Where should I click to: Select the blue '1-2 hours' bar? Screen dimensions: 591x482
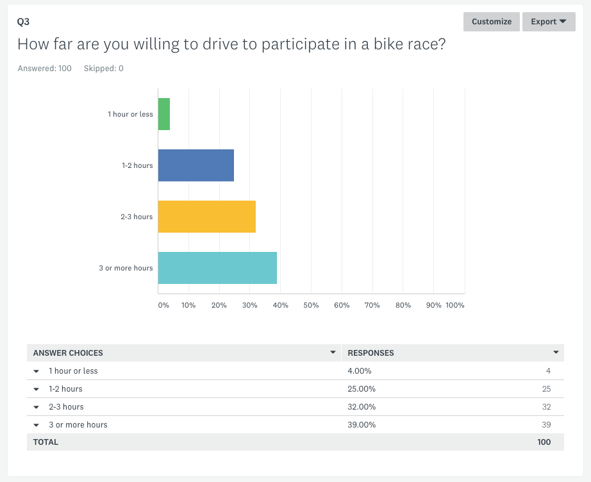click(196, 165)
